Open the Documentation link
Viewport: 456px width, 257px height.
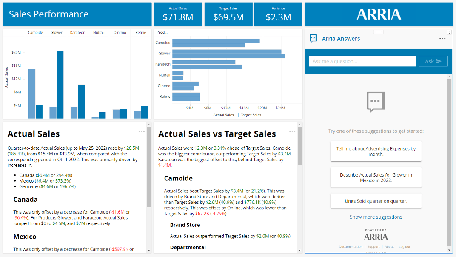[x=351, y=247]
